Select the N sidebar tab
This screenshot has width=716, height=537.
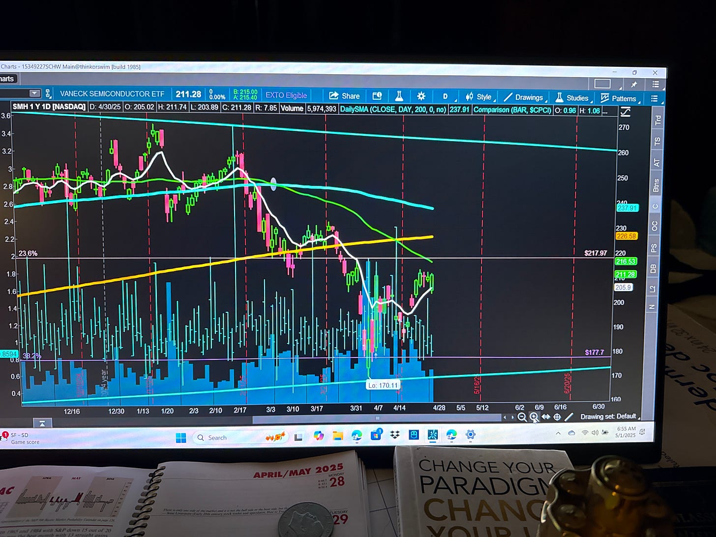(x=652, y=307)
